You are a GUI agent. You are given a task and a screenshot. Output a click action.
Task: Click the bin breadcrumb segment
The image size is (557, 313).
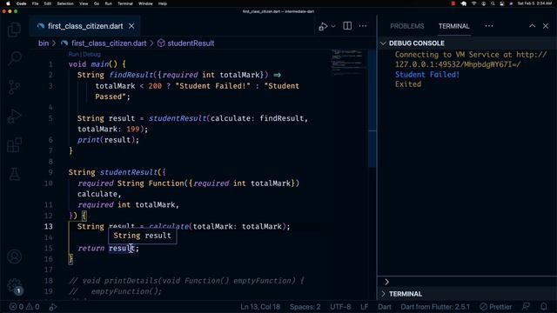point(44,43)
